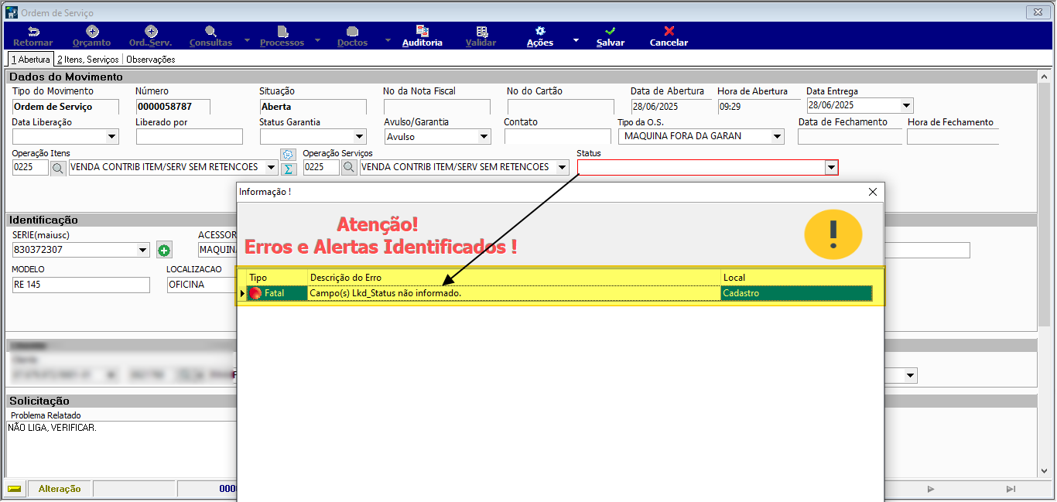Viewport: 1057px width, 502px height.
Task: Click the No da Nota Fiscal field
Action: 437,107
